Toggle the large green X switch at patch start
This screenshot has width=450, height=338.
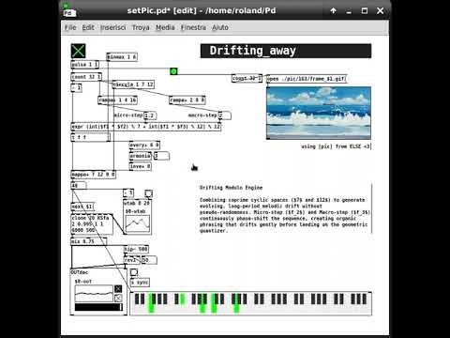[x=78, y=51]
